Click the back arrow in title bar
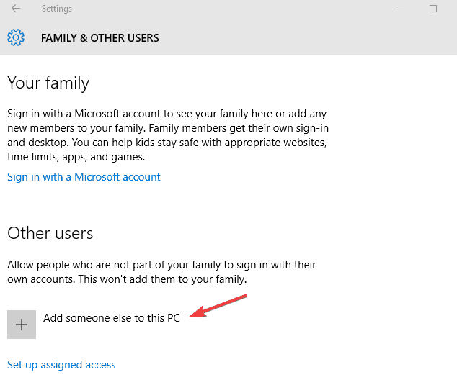Viewport: 457px width, 380px height. click(16, 9)
